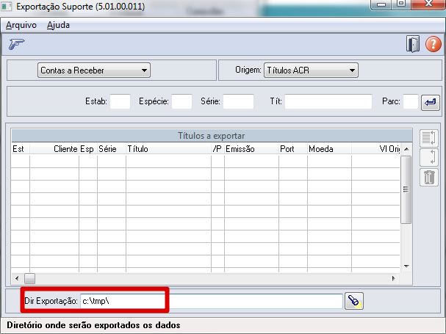Image resolution: width=446 pixels, height=334 pixels.
Task: Click the trash can delete icon
Action: (x=429, y=178)
